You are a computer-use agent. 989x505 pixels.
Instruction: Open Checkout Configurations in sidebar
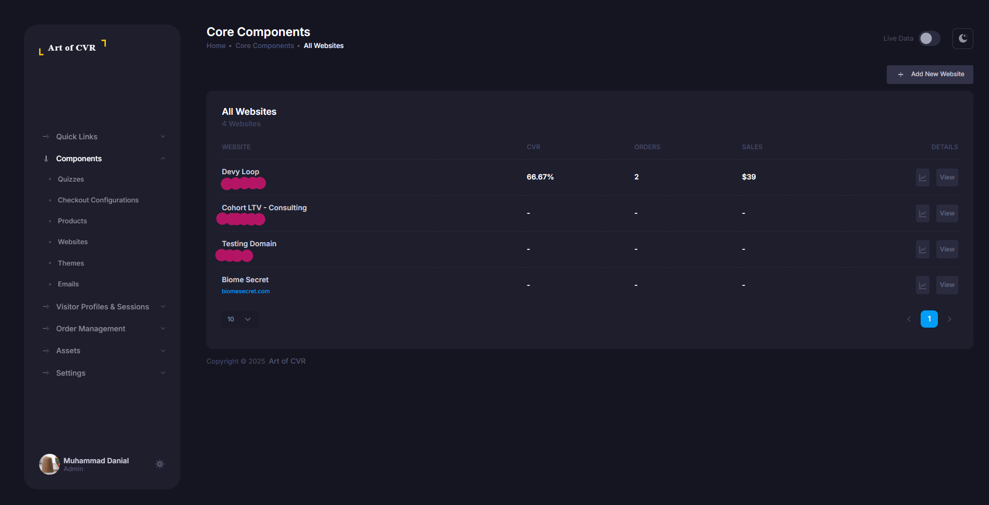(98, 200)
